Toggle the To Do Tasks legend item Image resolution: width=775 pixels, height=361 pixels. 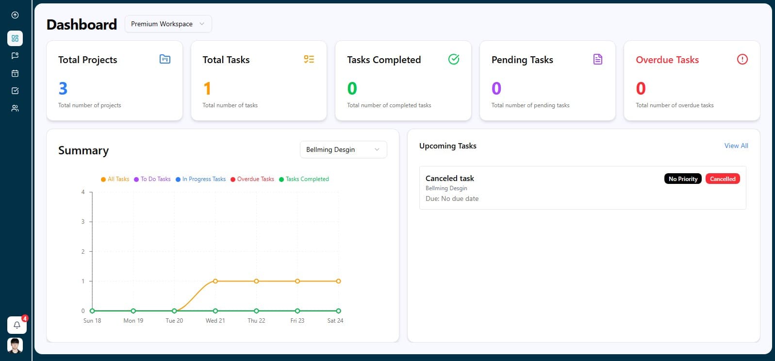click(x=152, y=179)
